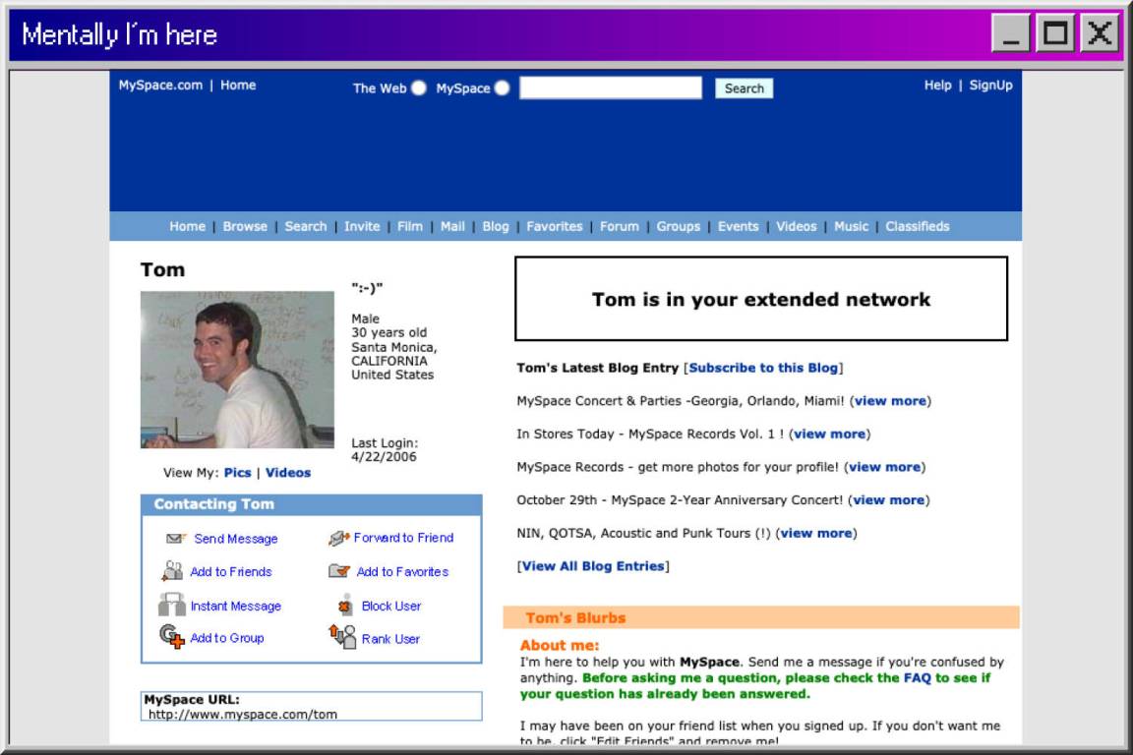View more on MySpace Concert & Parties entry
The width and height of the screenshot is (1133, 755).
pos(890,401)
